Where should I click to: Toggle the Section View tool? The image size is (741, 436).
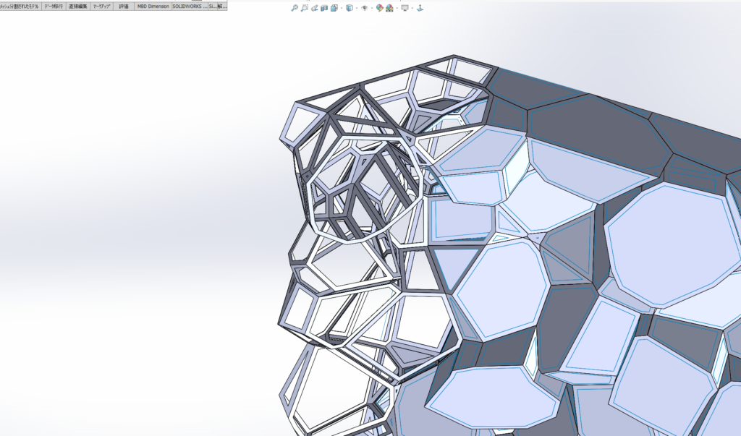pyautogui.click(x=324, y=8)
